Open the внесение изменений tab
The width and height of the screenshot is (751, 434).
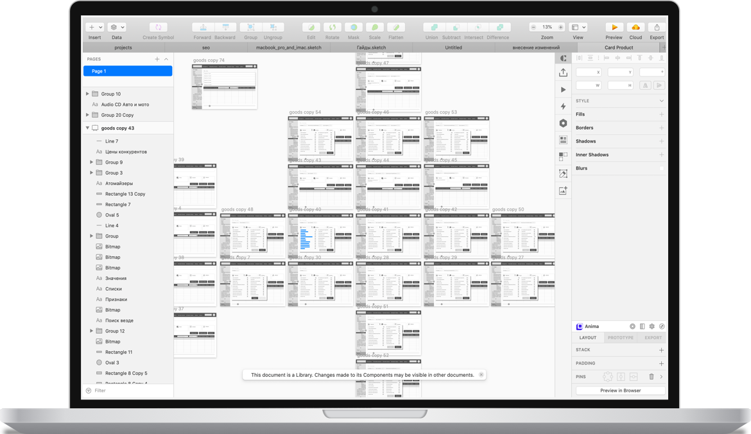tap(536, 48)
